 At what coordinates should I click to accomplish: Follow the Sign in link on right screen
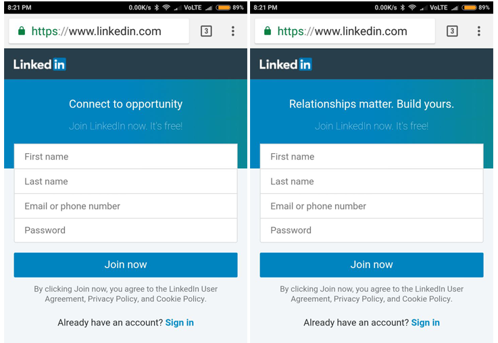click(x=426, y=323)
